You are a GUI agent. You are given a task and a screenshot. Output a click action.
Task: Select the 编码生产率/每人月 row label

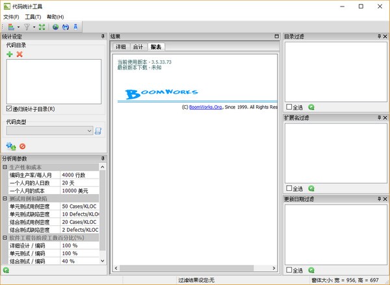click(31, 175)
